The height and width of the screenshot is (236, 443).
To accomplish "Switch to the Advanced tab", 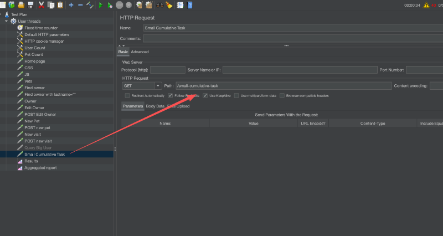I will (x=140, y=52).
